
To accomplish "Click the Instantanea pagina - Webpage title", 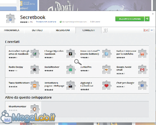I will [54, 84].
